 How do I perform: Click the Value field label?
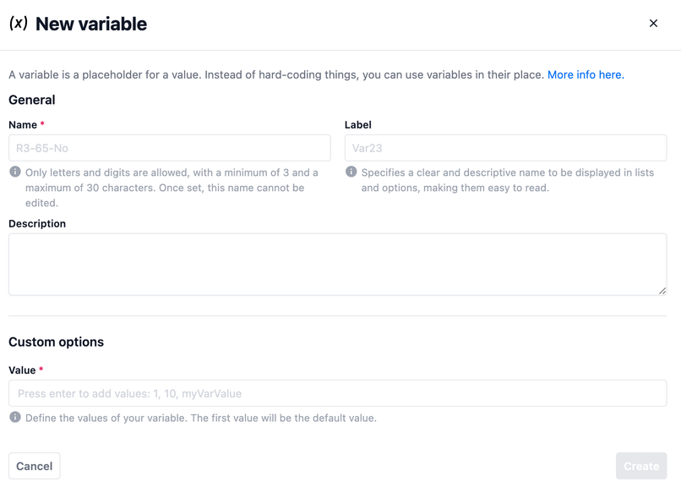pyautogui.click(x=22, y=369)
